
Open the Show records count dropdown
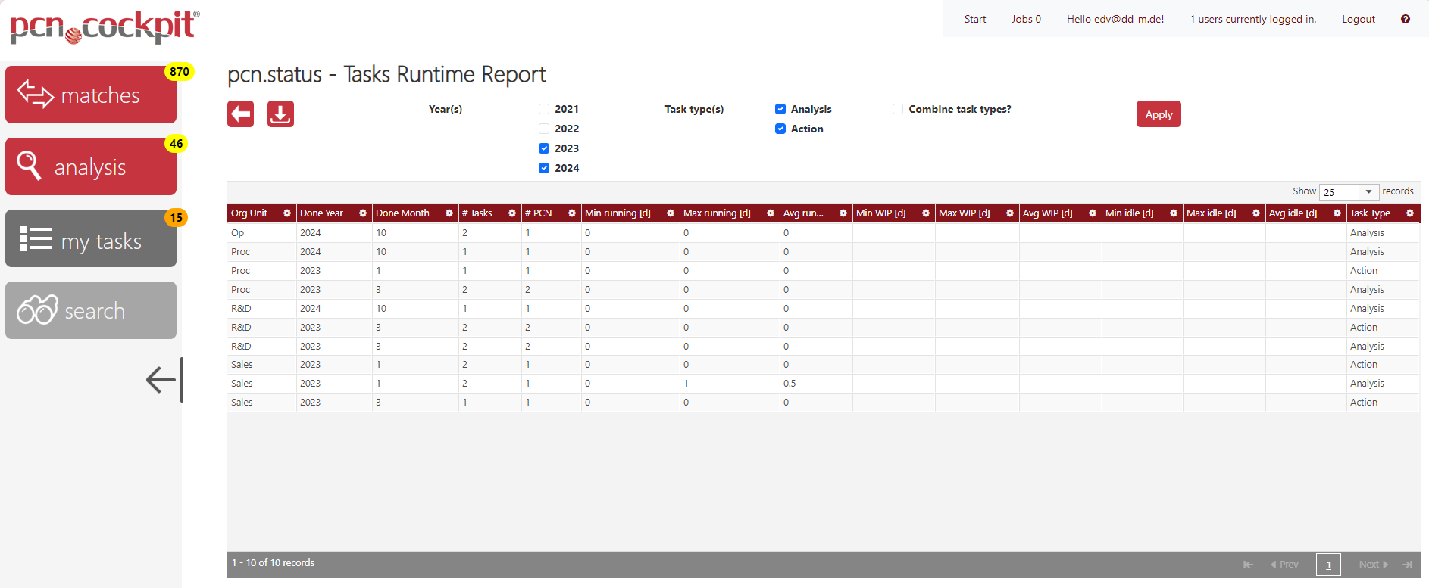[1349, 192]
